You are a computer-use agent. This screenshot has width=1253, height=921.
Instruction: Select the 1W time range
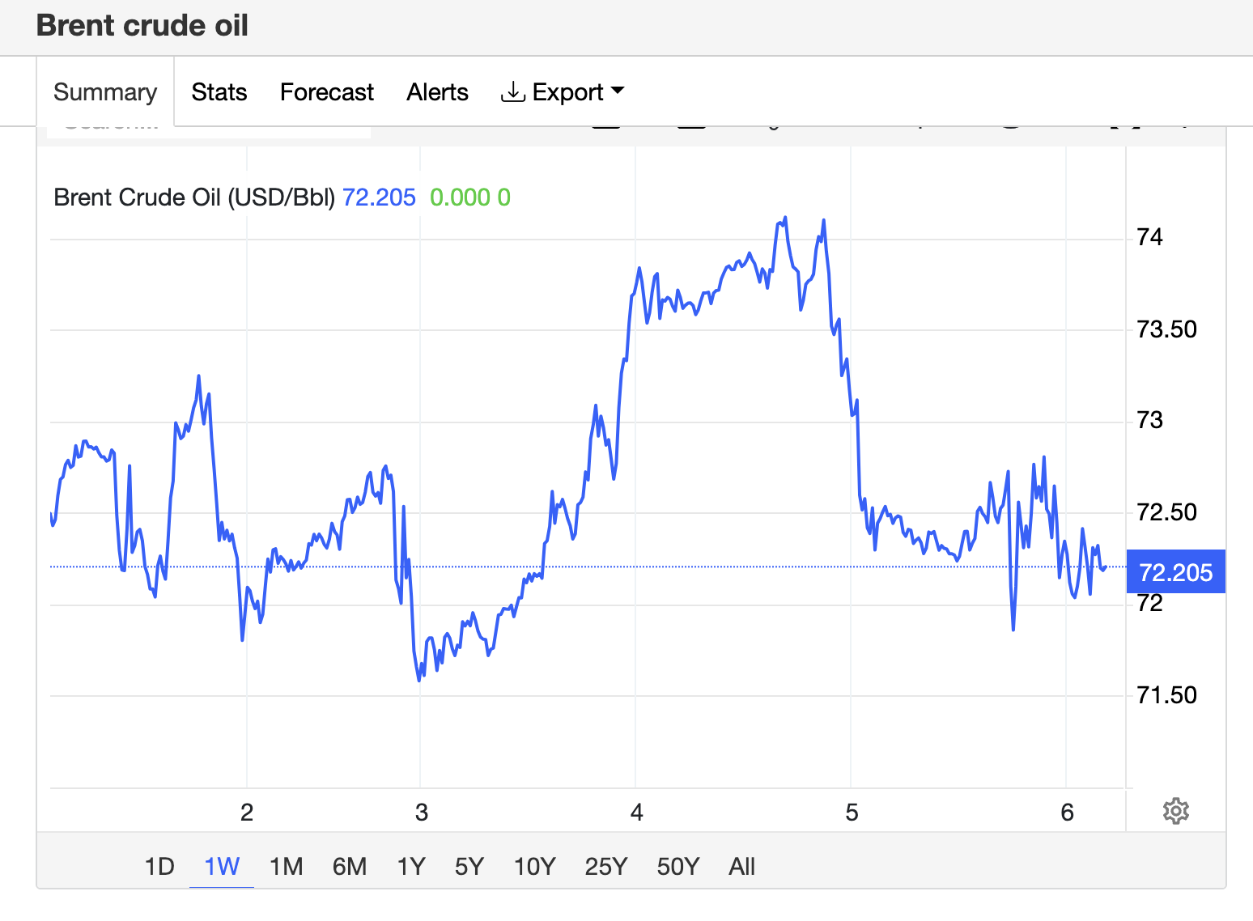pyautogui.click(x=222, y=867)
